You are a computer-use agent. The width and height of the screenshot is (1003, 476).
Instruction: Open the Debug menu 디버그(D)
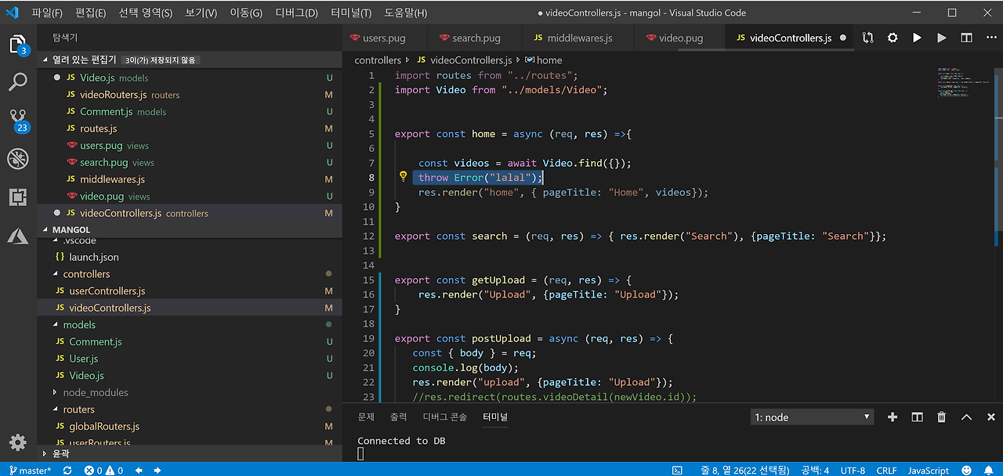pos(297,13)
